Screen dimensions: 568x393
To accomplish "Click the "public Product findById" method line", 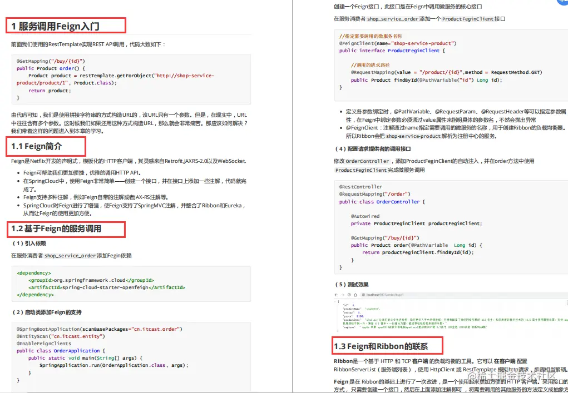I will pos(427,80).
